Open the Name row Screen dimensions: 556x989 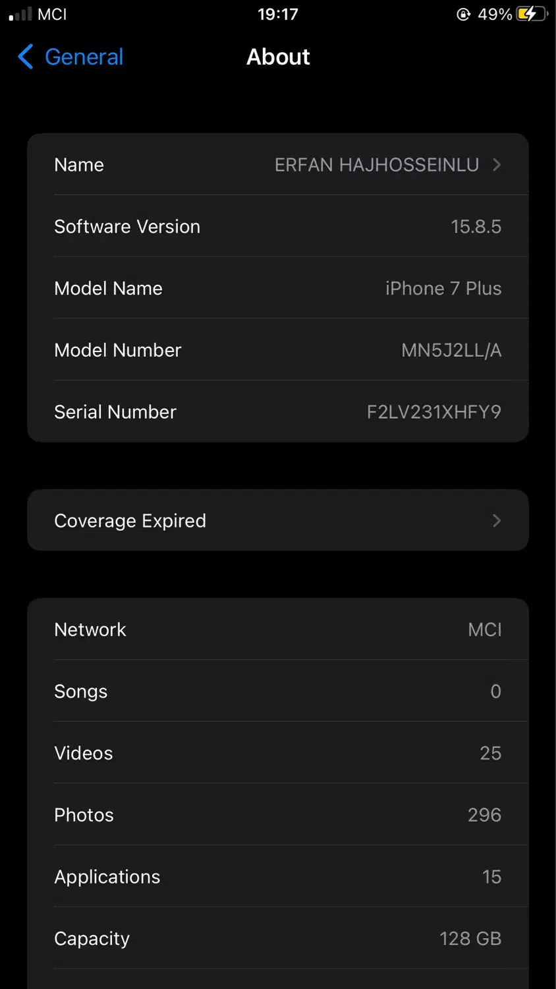pyautogui.click(x=277, y=165)
